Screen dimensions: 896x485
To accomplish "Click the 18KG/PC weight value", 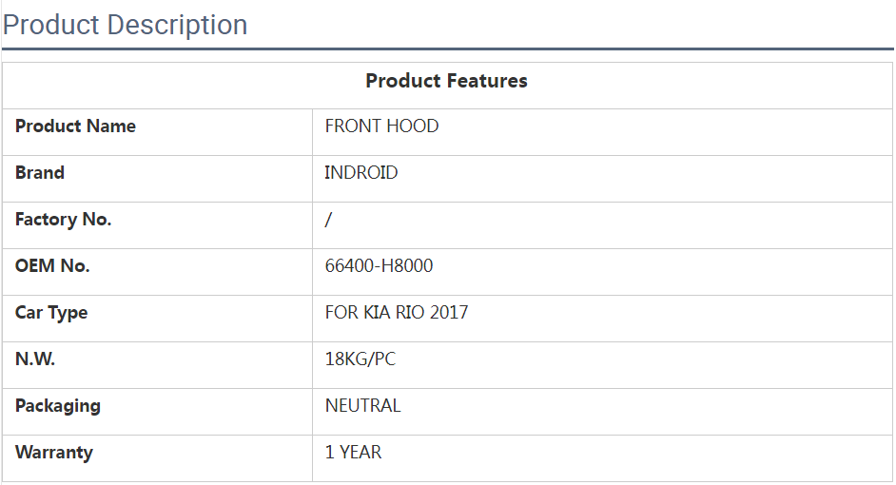I will click(x=360, y=359).
